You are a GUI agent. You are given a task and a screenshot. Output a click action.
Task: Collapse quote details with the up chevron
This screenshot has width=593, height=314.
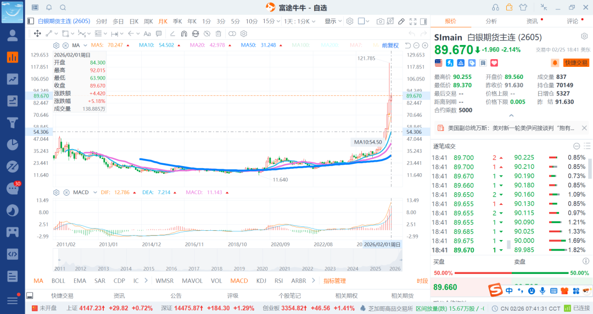click(x=511, y=116)
